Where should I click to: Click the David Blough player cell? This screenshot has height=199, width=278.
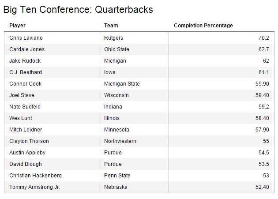(26, 164)
